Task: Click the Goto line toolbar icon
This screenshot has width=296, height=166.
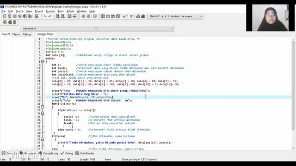Action: [x=75, y=17]
